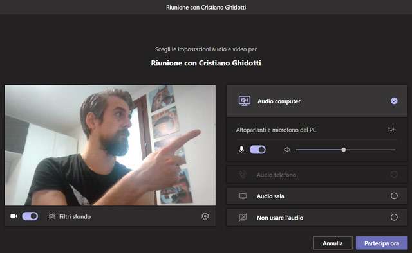
Task: Mute the microphone toggle switch
Action: tap(257, 150)
